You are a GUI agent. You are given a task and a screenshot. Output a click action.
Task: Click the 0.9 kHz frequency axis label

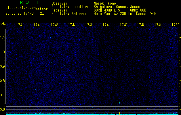pos(2,66)
